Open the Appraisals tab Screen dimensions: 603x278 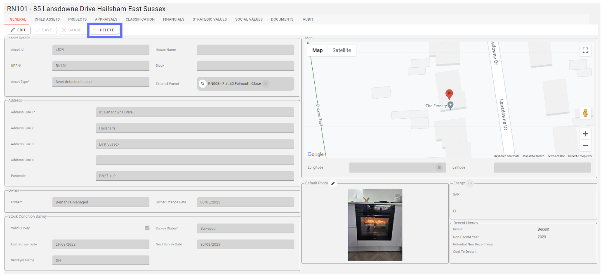pos(106,19)
